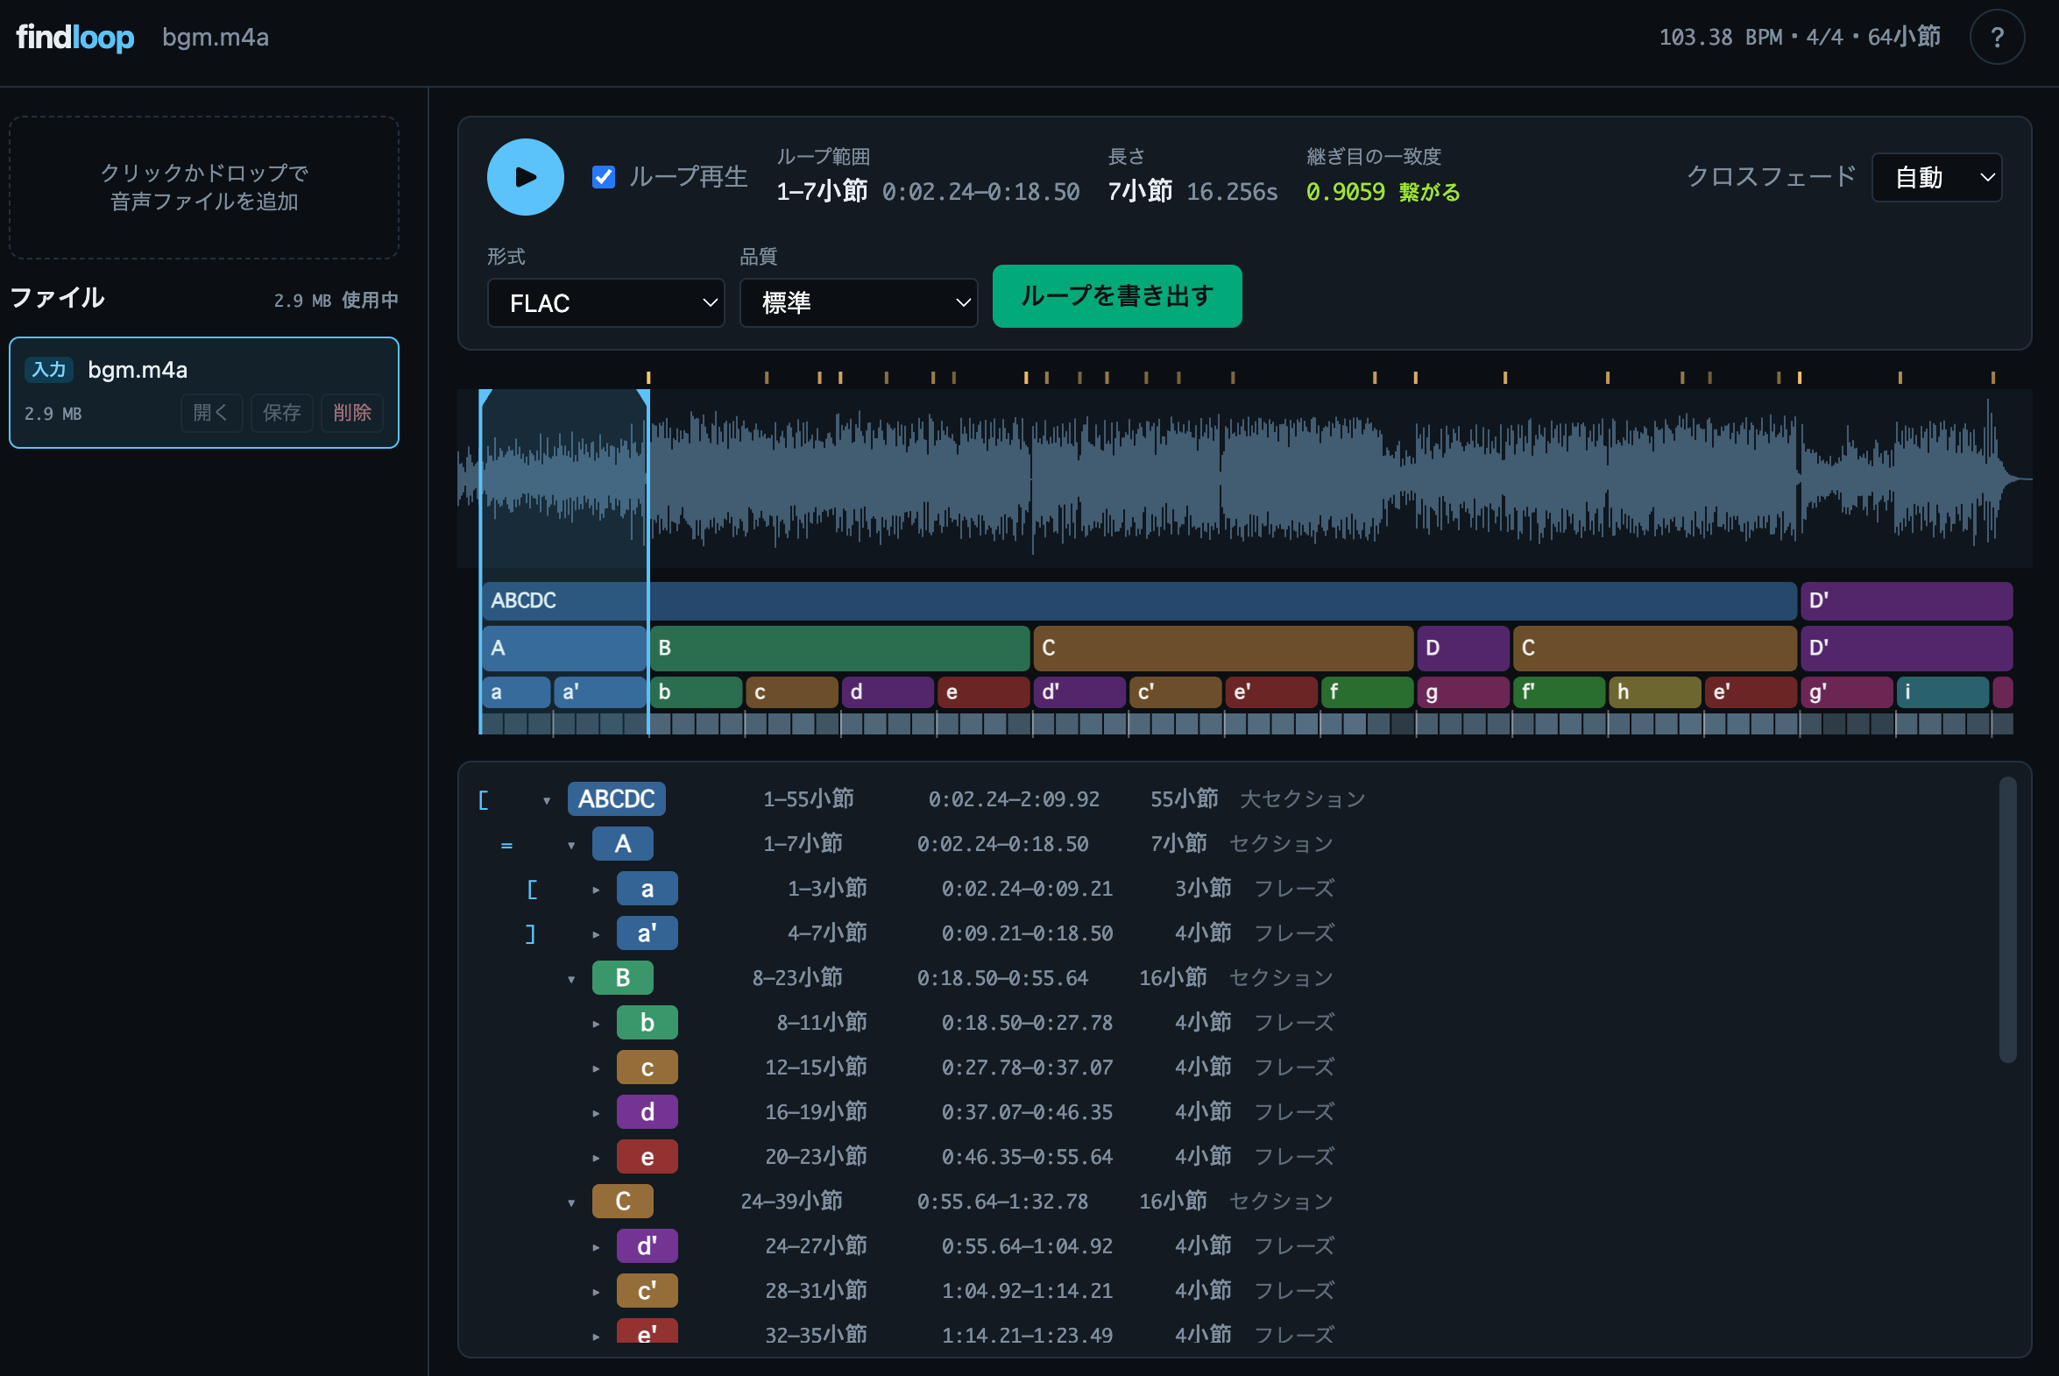Click the f phrase block in timeline
2059x1376 pixels.
[1367, 692]
